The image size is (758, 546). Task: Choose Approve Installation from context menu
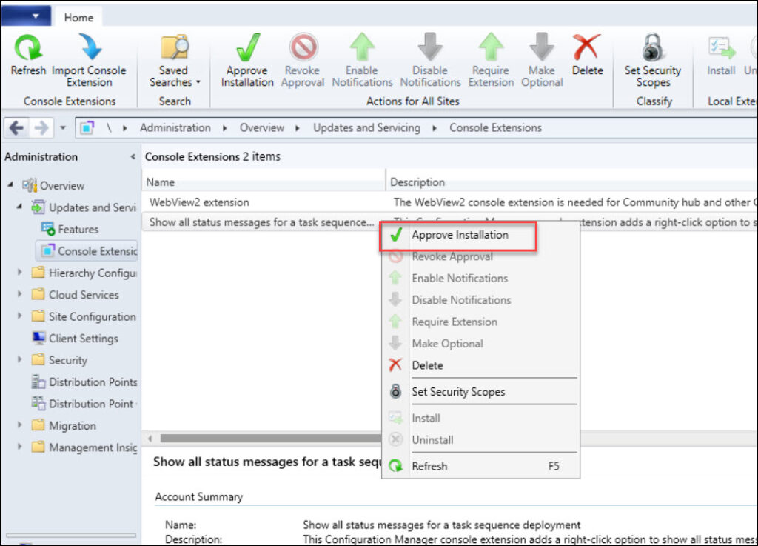pos(481,235)
